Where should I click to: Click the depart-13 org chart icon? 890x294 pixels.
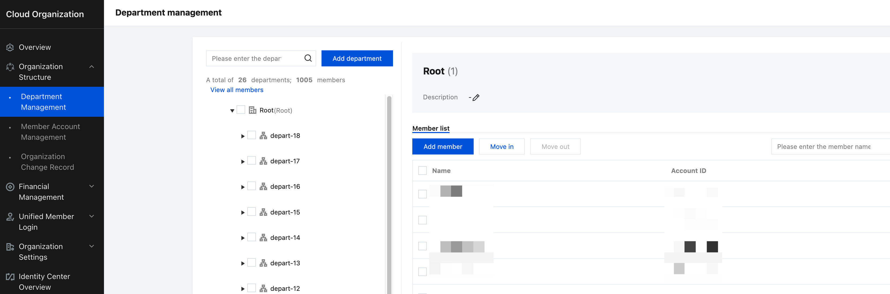point(263,263)
